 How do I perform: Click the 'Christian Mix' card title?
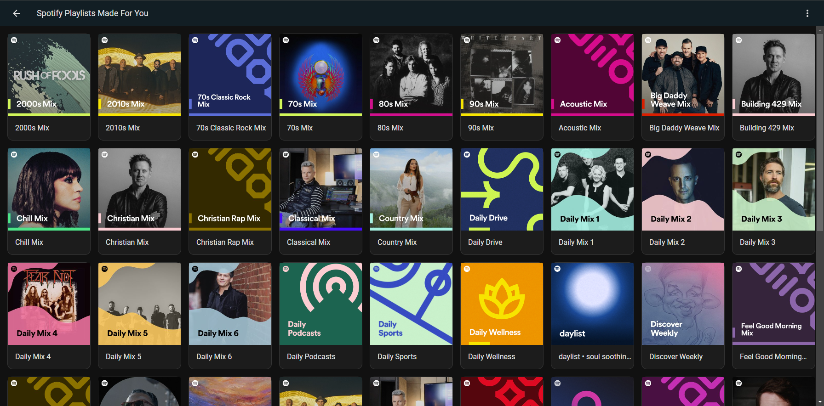127,242
